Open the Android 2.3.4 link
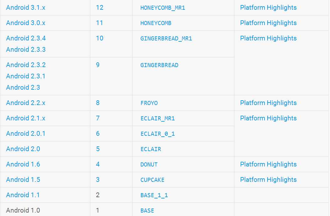 click(26, 38)
